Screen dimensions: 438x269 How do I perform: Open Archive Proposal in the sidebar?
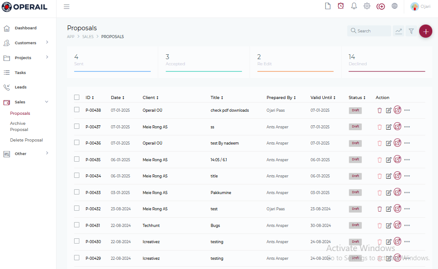click(x=19, y=127)
